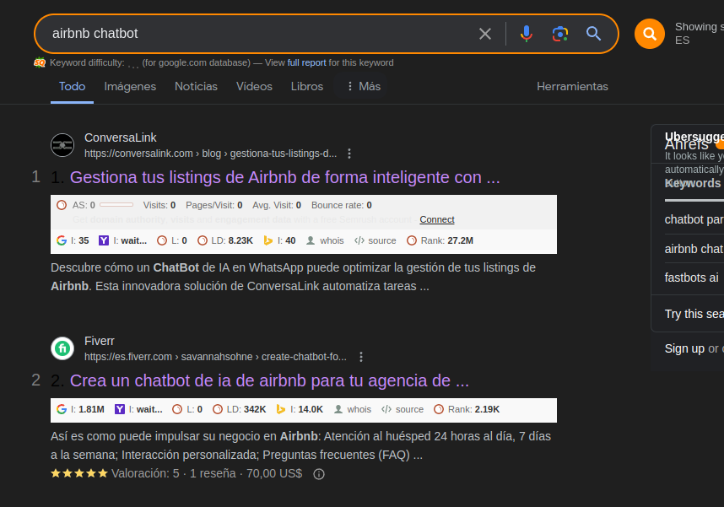
Task: Click Bing index icon in ConversaLink SEO bar
Action: [267, 240]
